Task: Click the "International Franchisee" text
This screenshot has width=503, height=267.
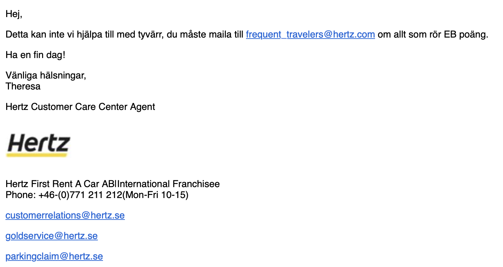Action: pyautogui.click(x=169, y=184)
